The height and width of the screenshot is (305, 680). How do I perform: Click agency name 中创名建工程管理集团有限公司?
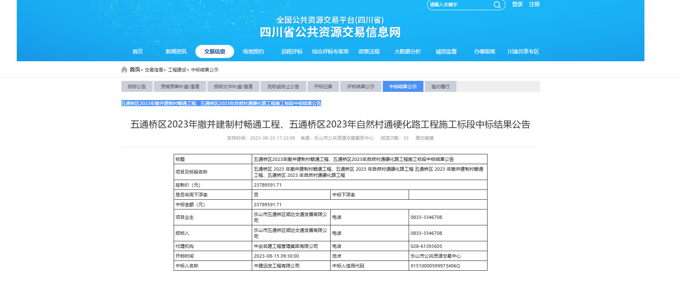pos(286,246)
